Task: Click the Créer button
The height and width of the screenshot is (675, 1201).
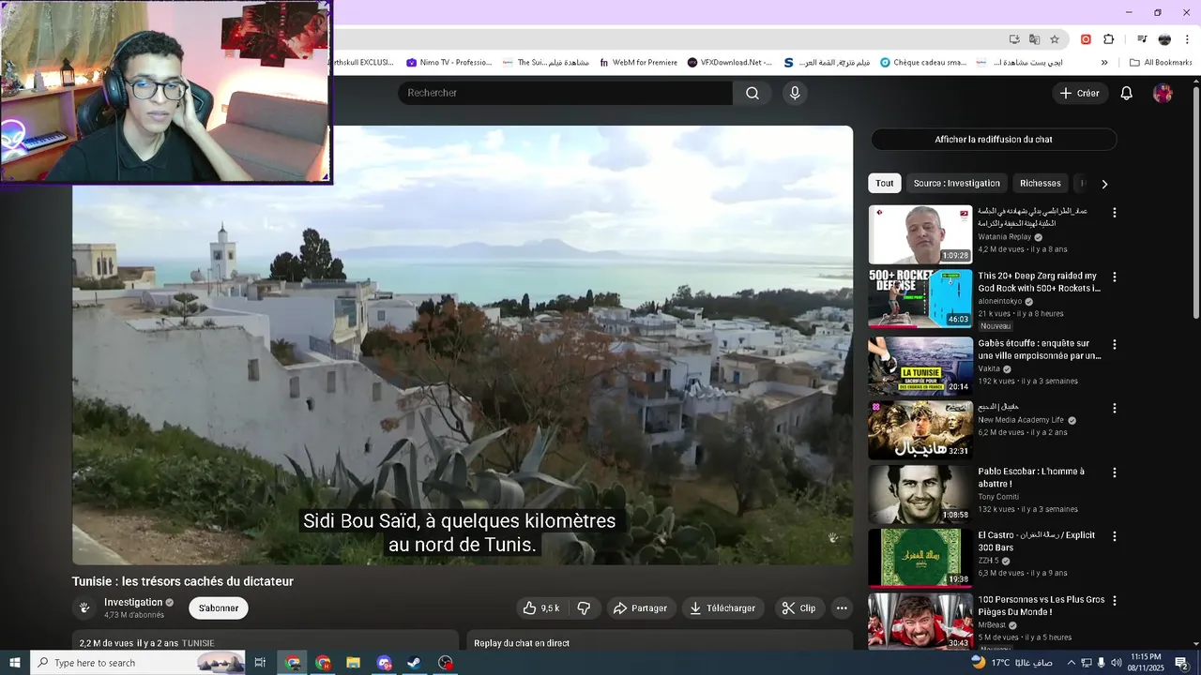Action: [1080, 93]
